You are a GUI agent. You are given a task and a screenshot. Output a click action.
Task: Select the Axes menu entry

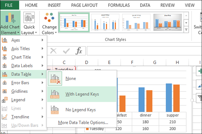(x=23, y=40)
